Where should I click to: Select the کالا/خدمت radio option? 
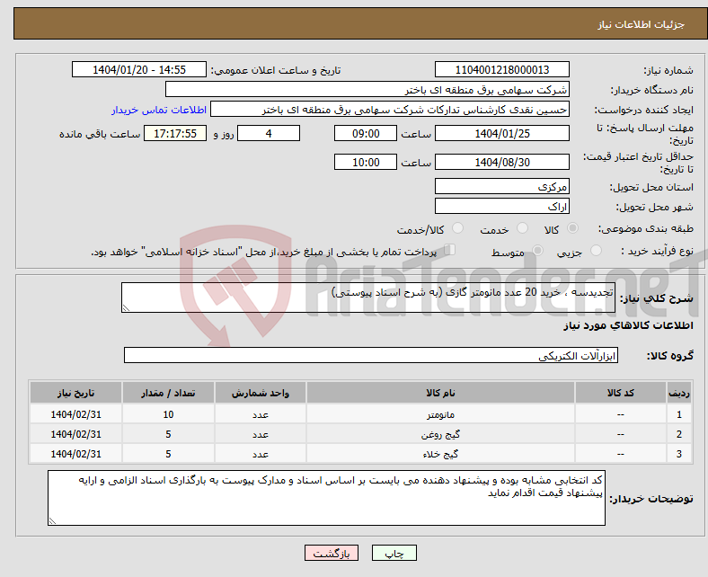457,229
